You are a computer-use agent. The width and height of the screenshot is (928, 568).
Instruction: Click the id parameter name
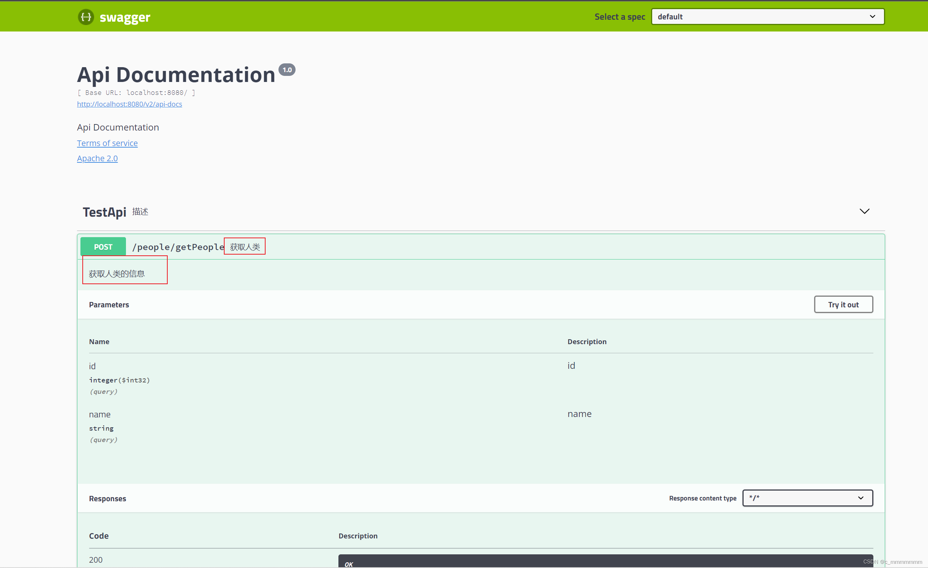(92, 366)
